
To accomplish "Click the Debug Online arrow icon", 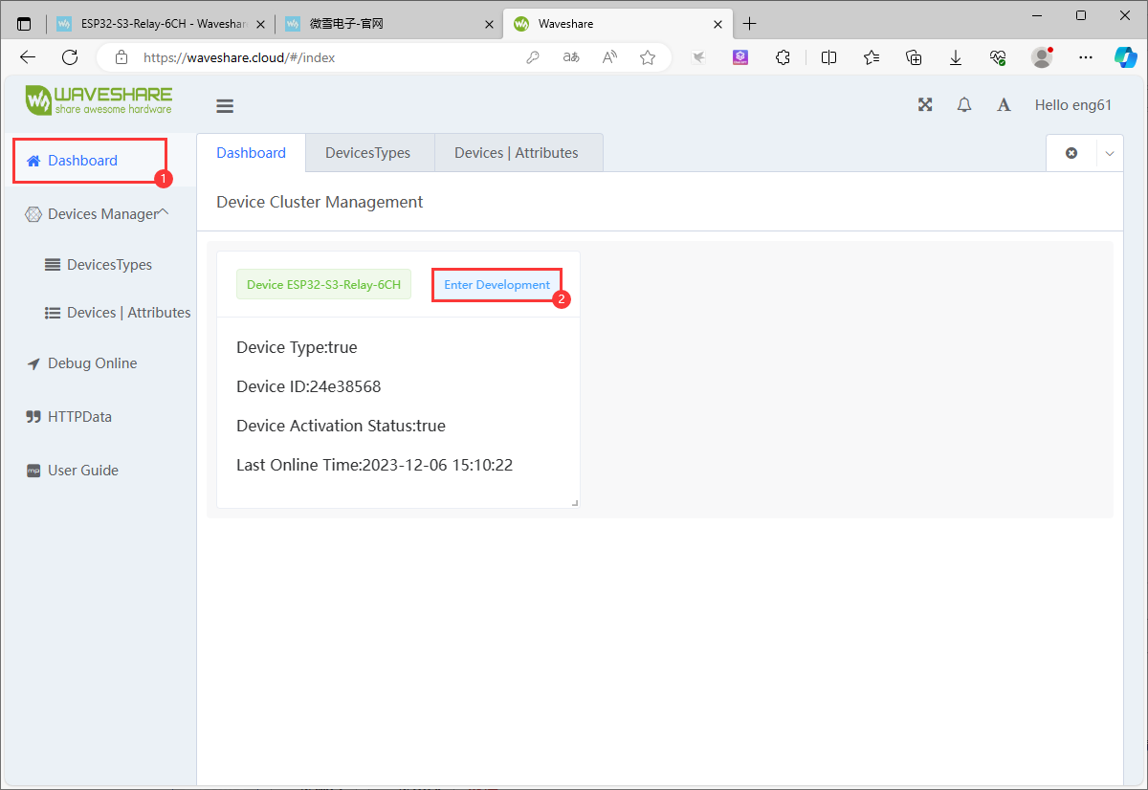I will click(33, 363).
